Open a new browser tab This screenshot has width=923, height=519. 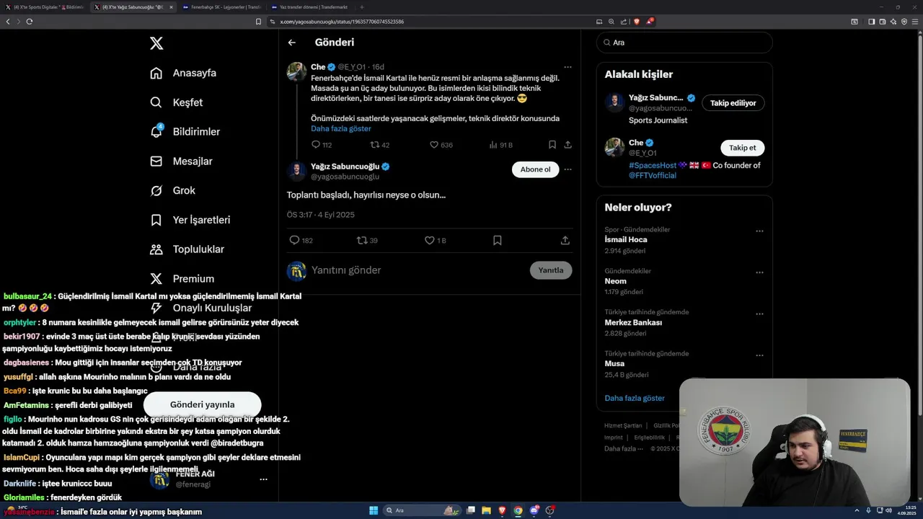[x=361, y=6]
